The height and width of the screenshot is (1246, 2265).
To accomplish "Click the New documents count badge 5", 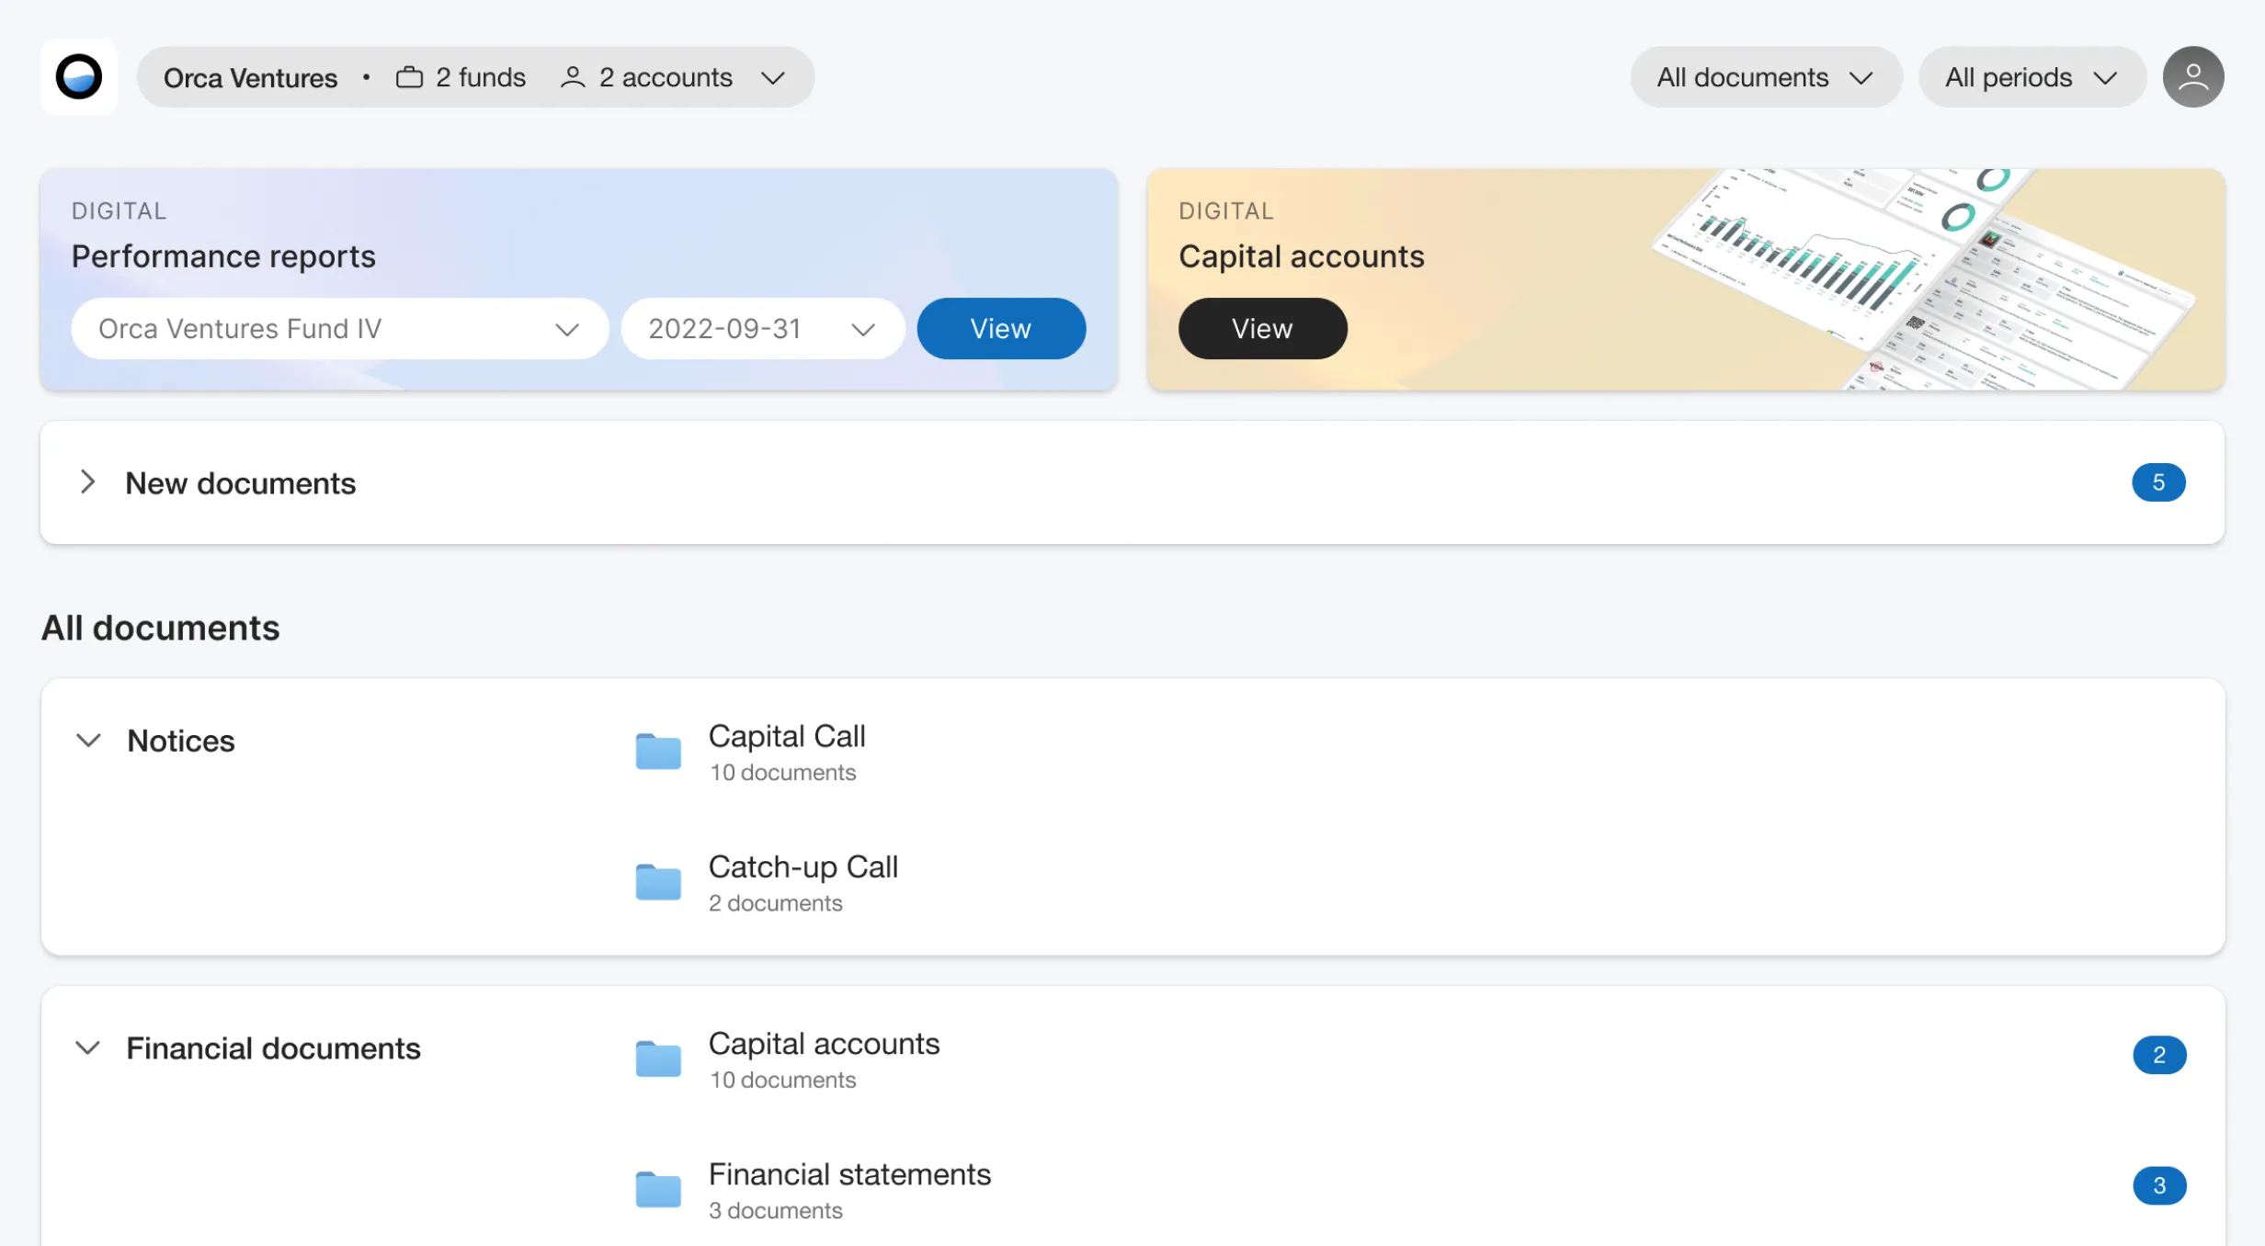I will [2157, 482].
